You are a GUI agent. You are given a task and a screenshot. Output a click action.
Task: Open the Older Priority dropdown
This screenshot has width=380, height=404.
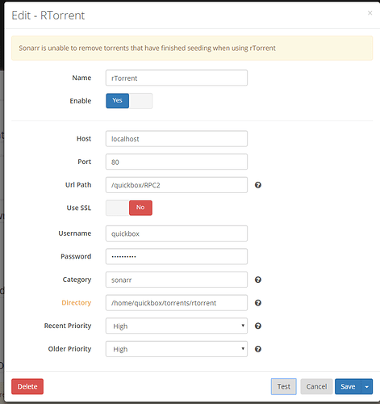(177, 349)
